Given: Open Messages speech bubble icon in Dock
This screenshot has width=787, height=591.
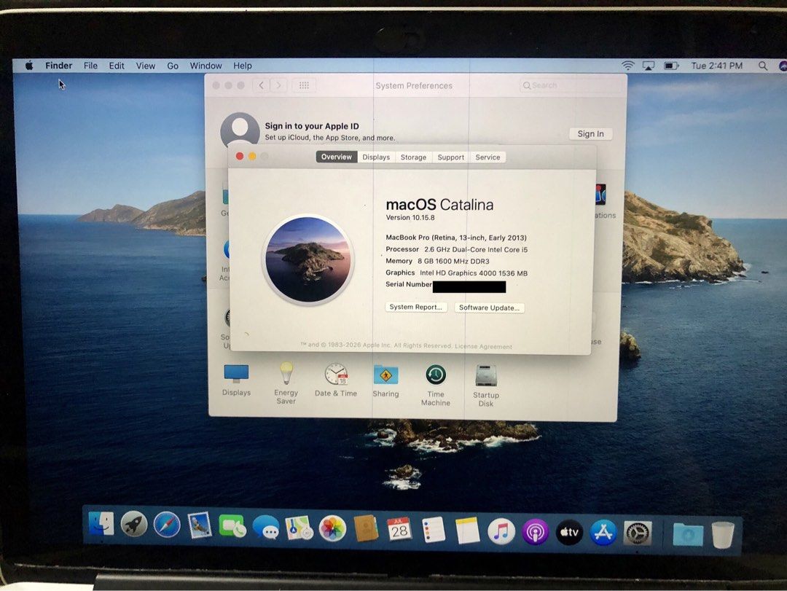Looking at the screenshot, I should click(265, 528).
